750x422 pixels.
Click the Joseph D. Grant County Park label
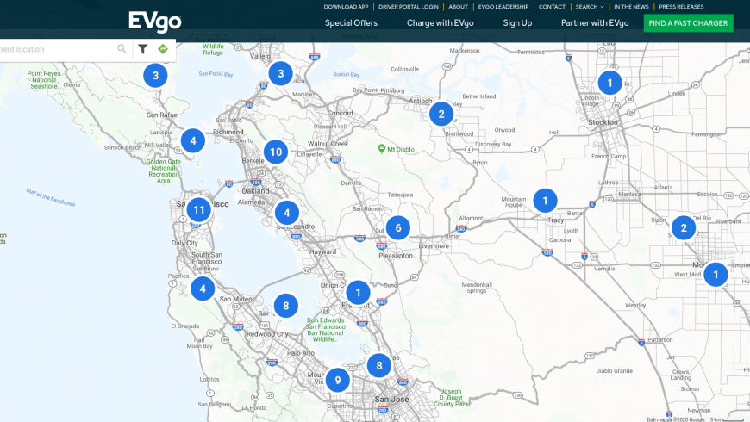coord(451,398)
